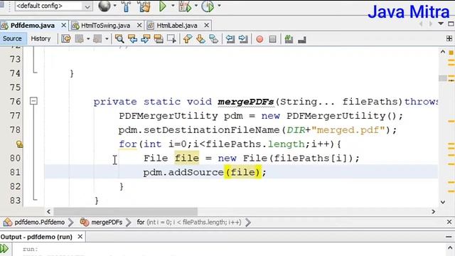Maximize editor window restore icon
This screenshot has height=256, width=455.
pos(451,23)
